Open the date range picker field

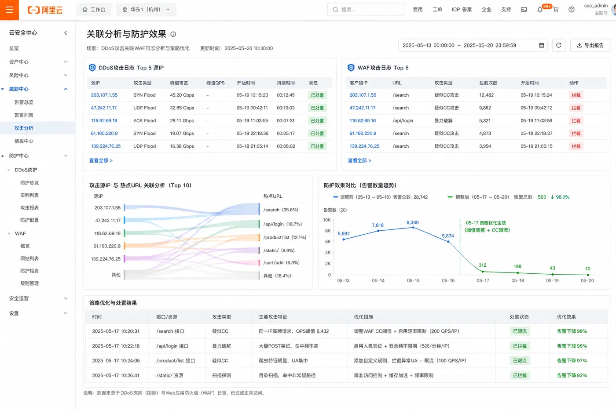coord(473,45)
